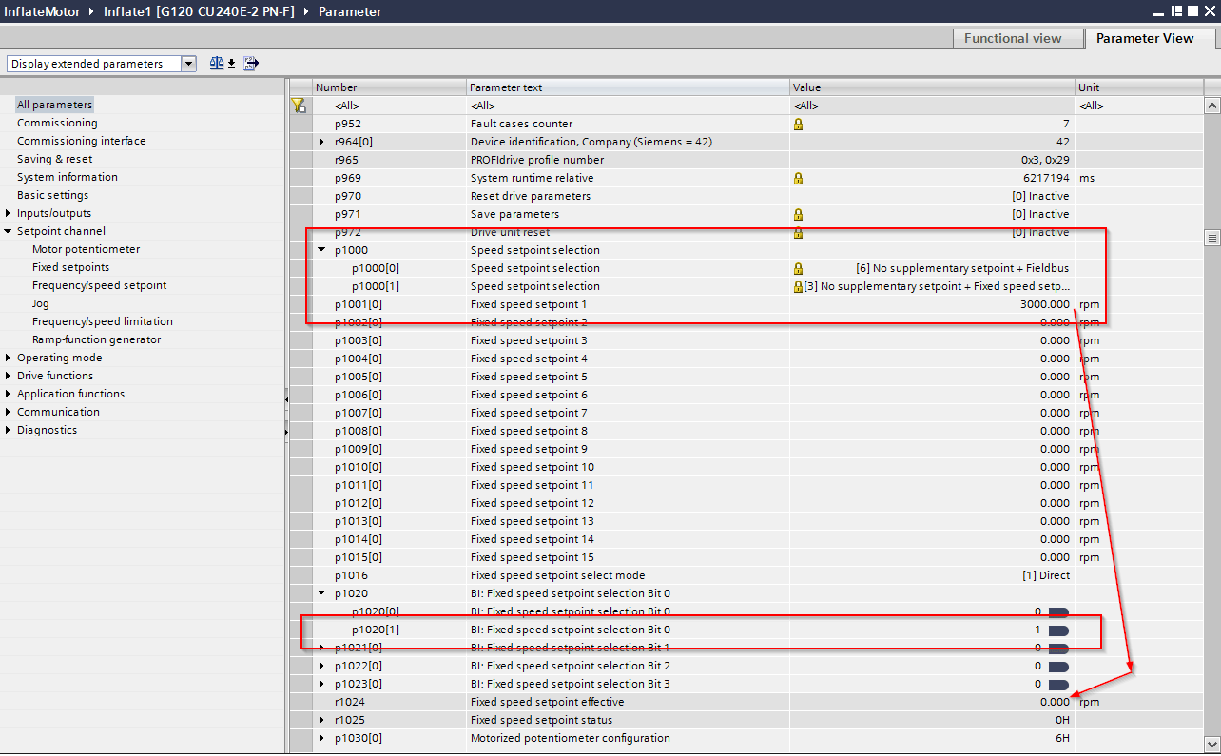1221x756 pixels.
Task: Open the Saving & reset category
Action: 55,159
